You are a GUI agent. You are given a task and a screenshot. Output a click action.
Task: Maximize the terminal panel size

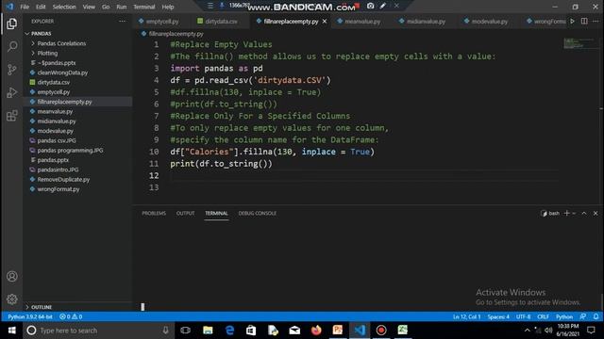[x=584, y=213]
